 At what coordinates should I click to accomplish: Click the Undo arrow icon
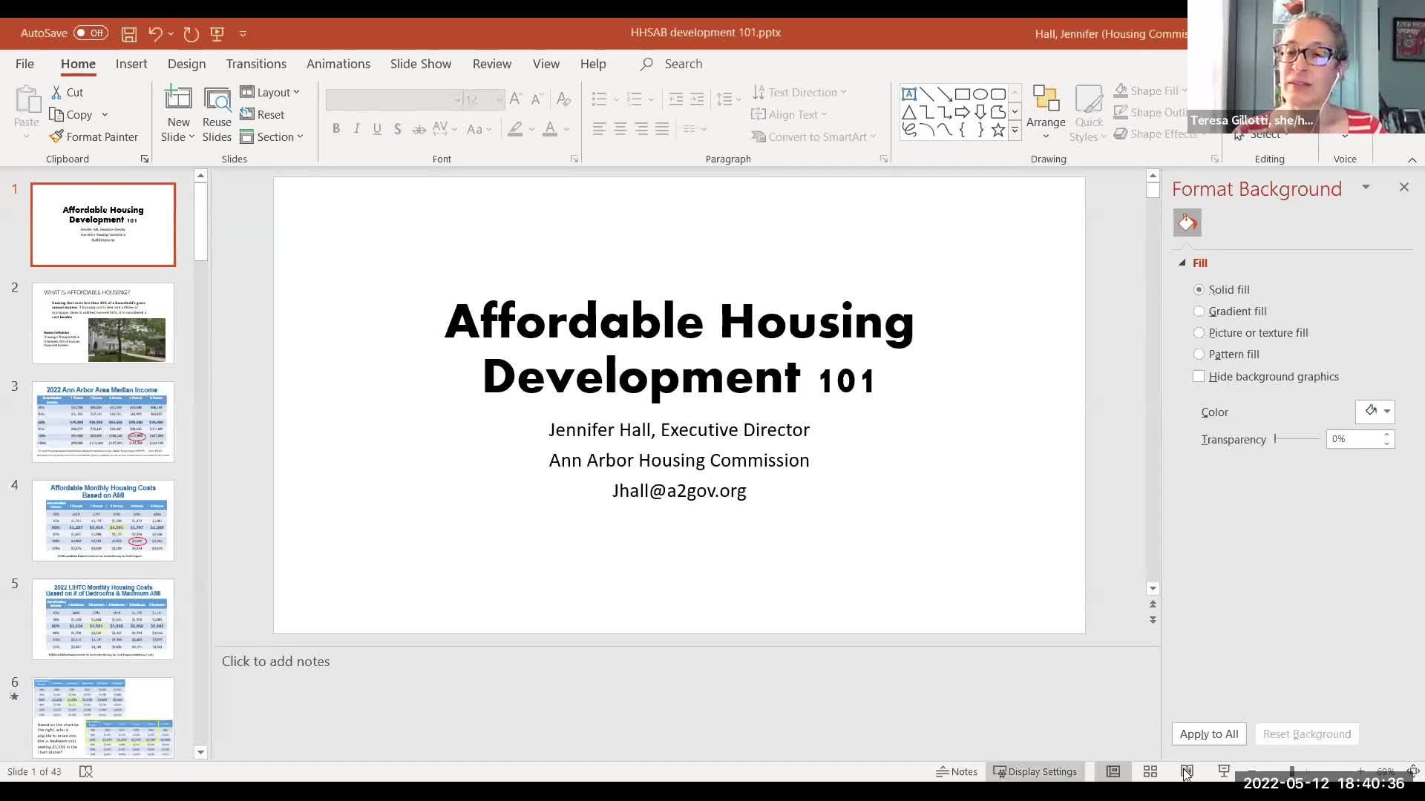pos(154,33)
